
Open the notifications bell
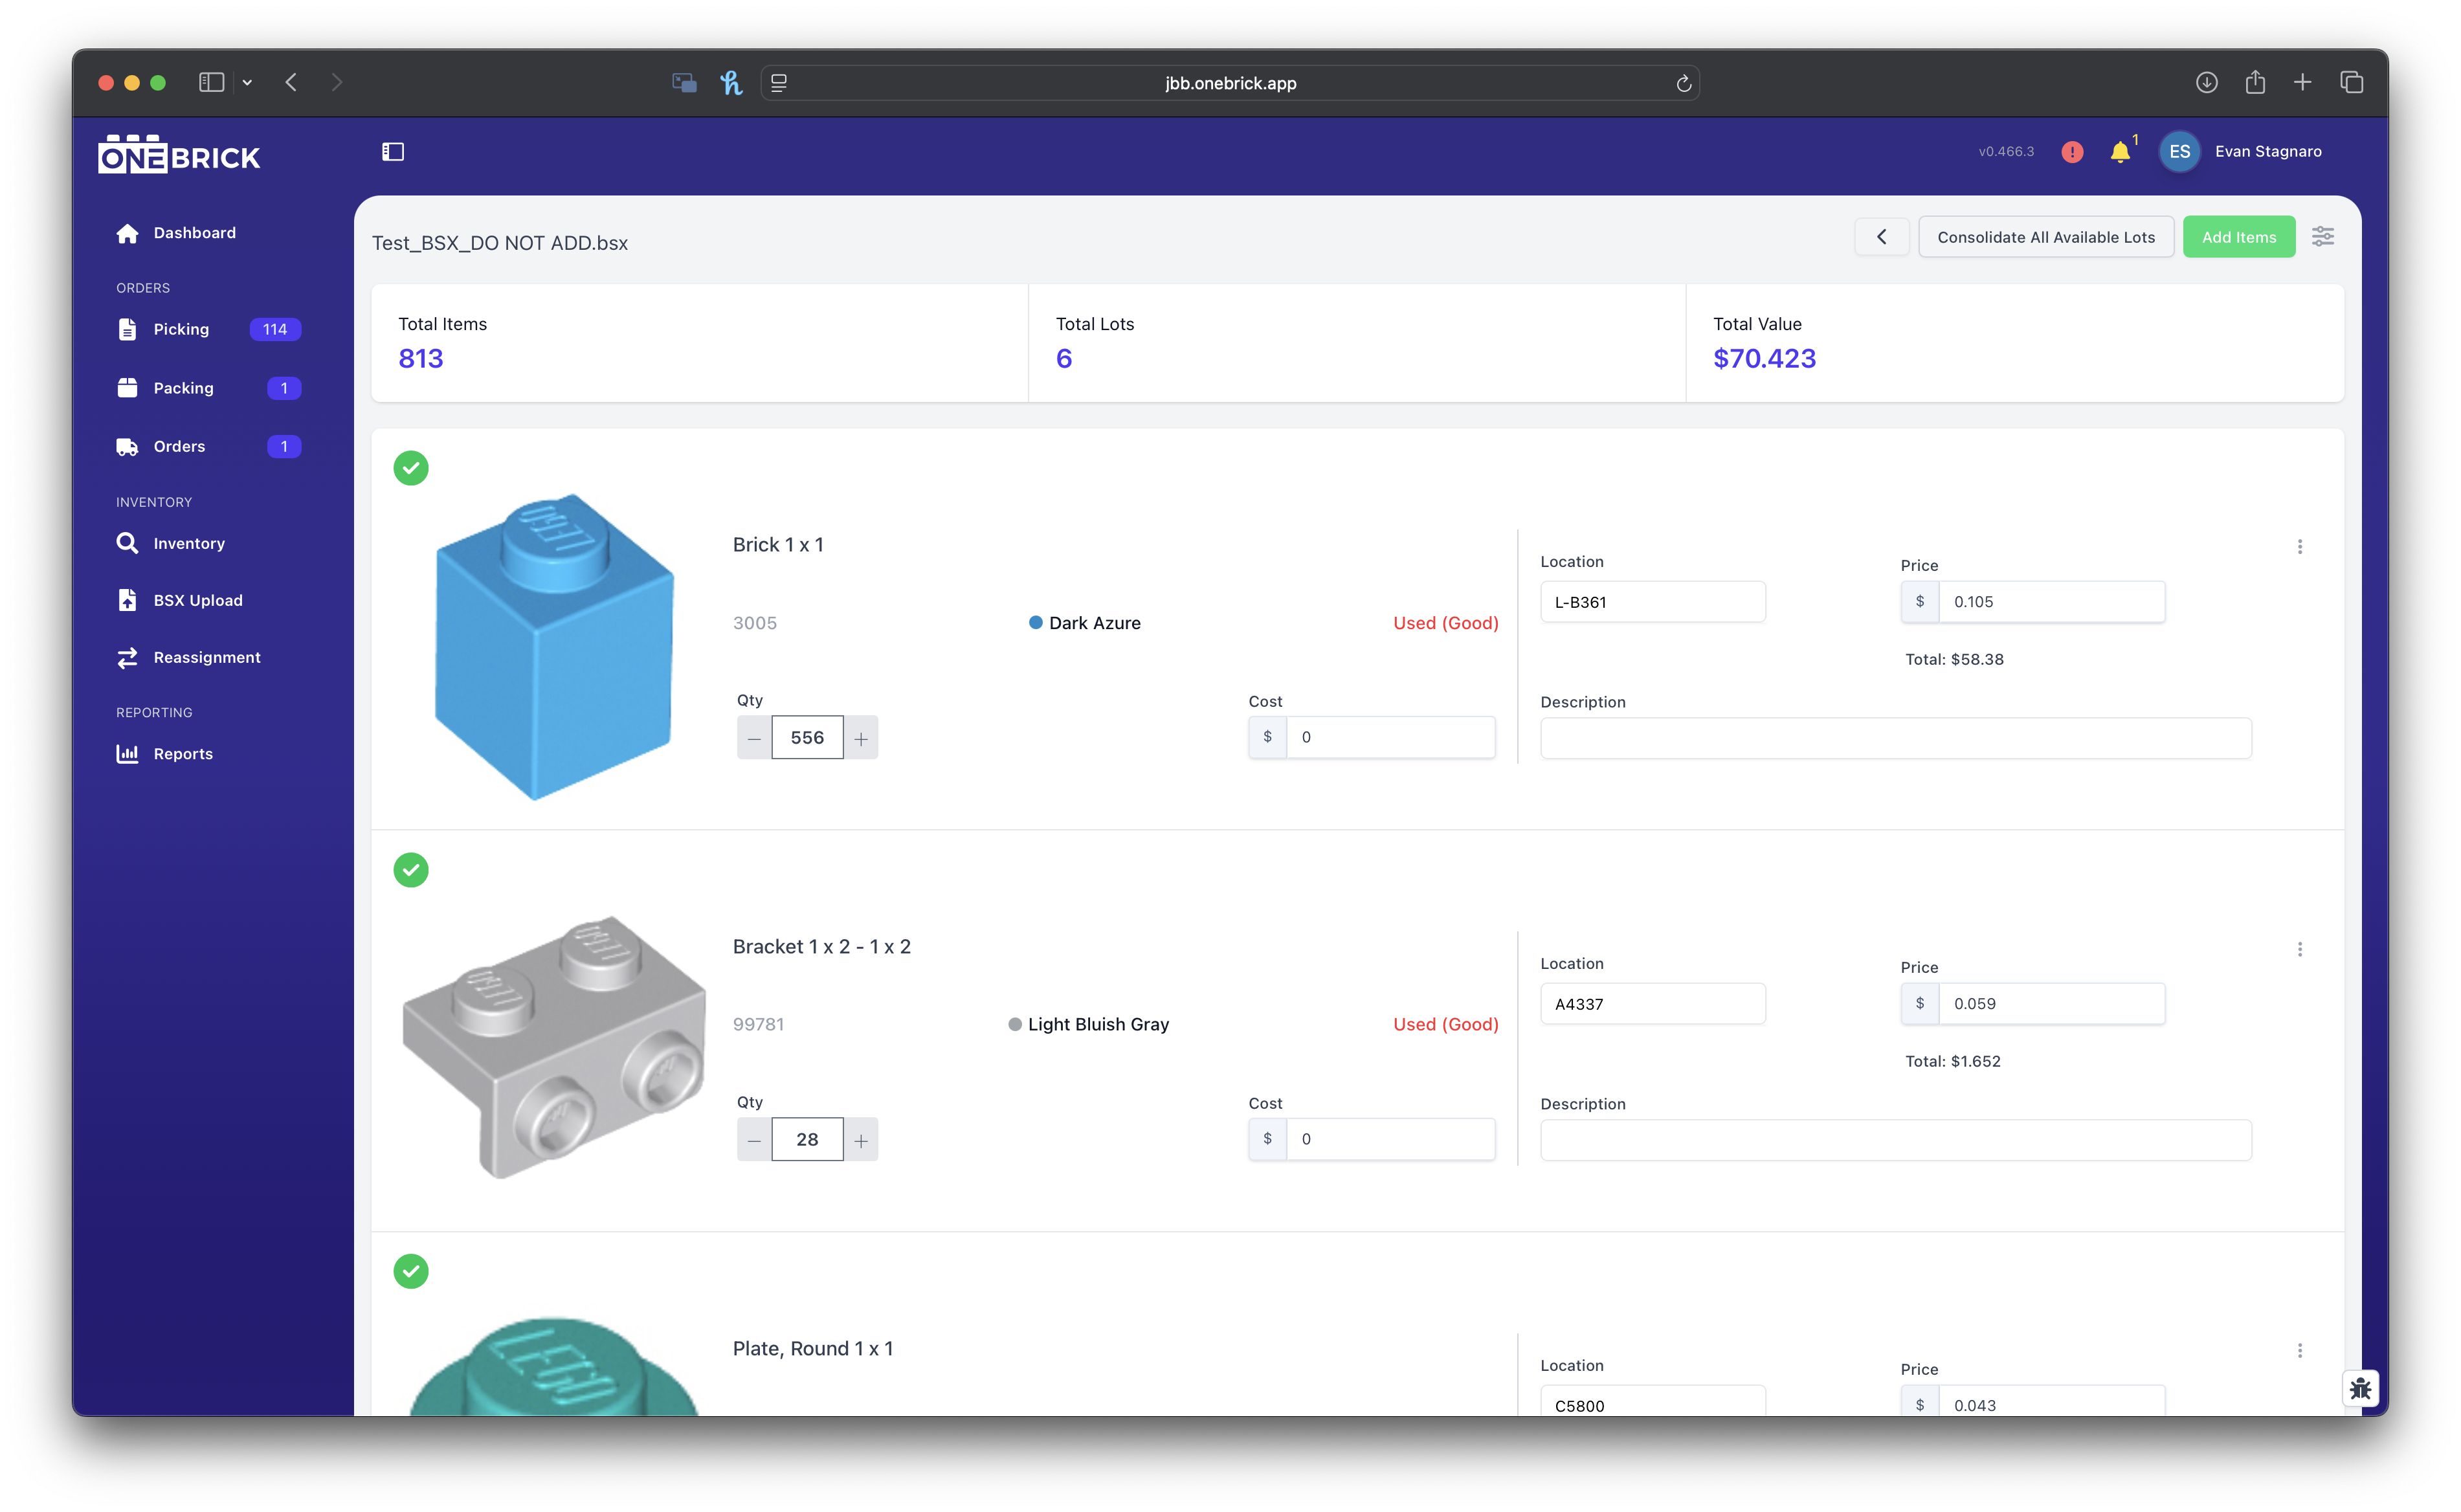[2119, 152]
